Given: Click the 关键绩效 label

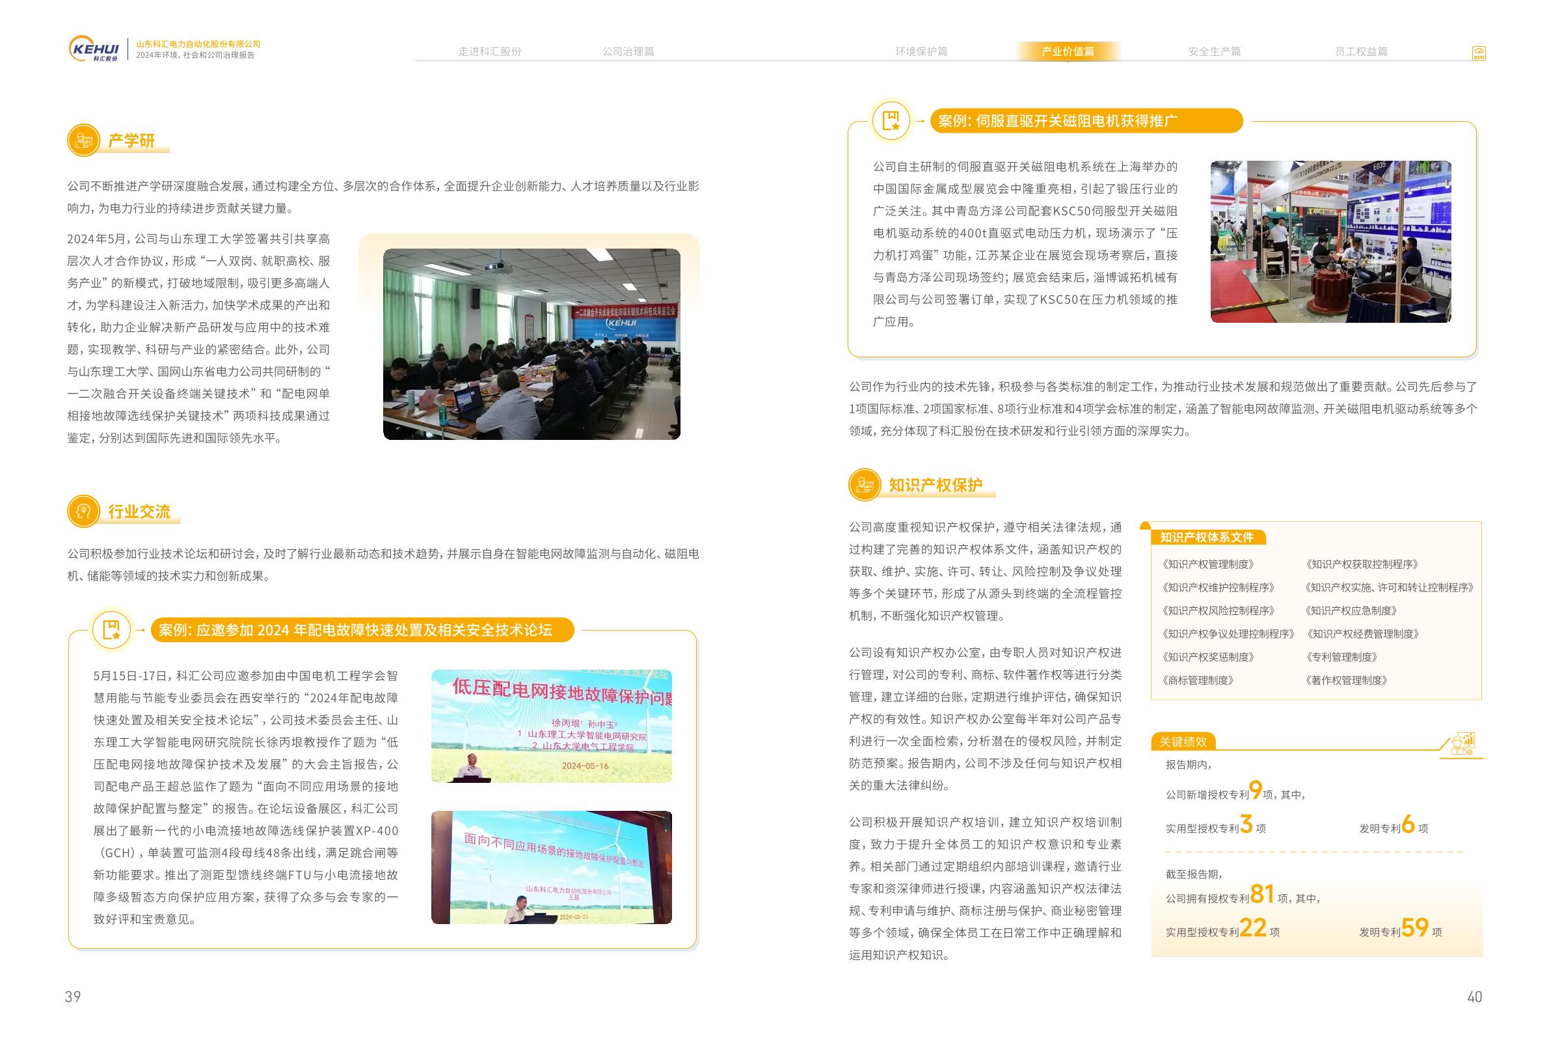Looking at the screenshot, I should pos(1183,742).
